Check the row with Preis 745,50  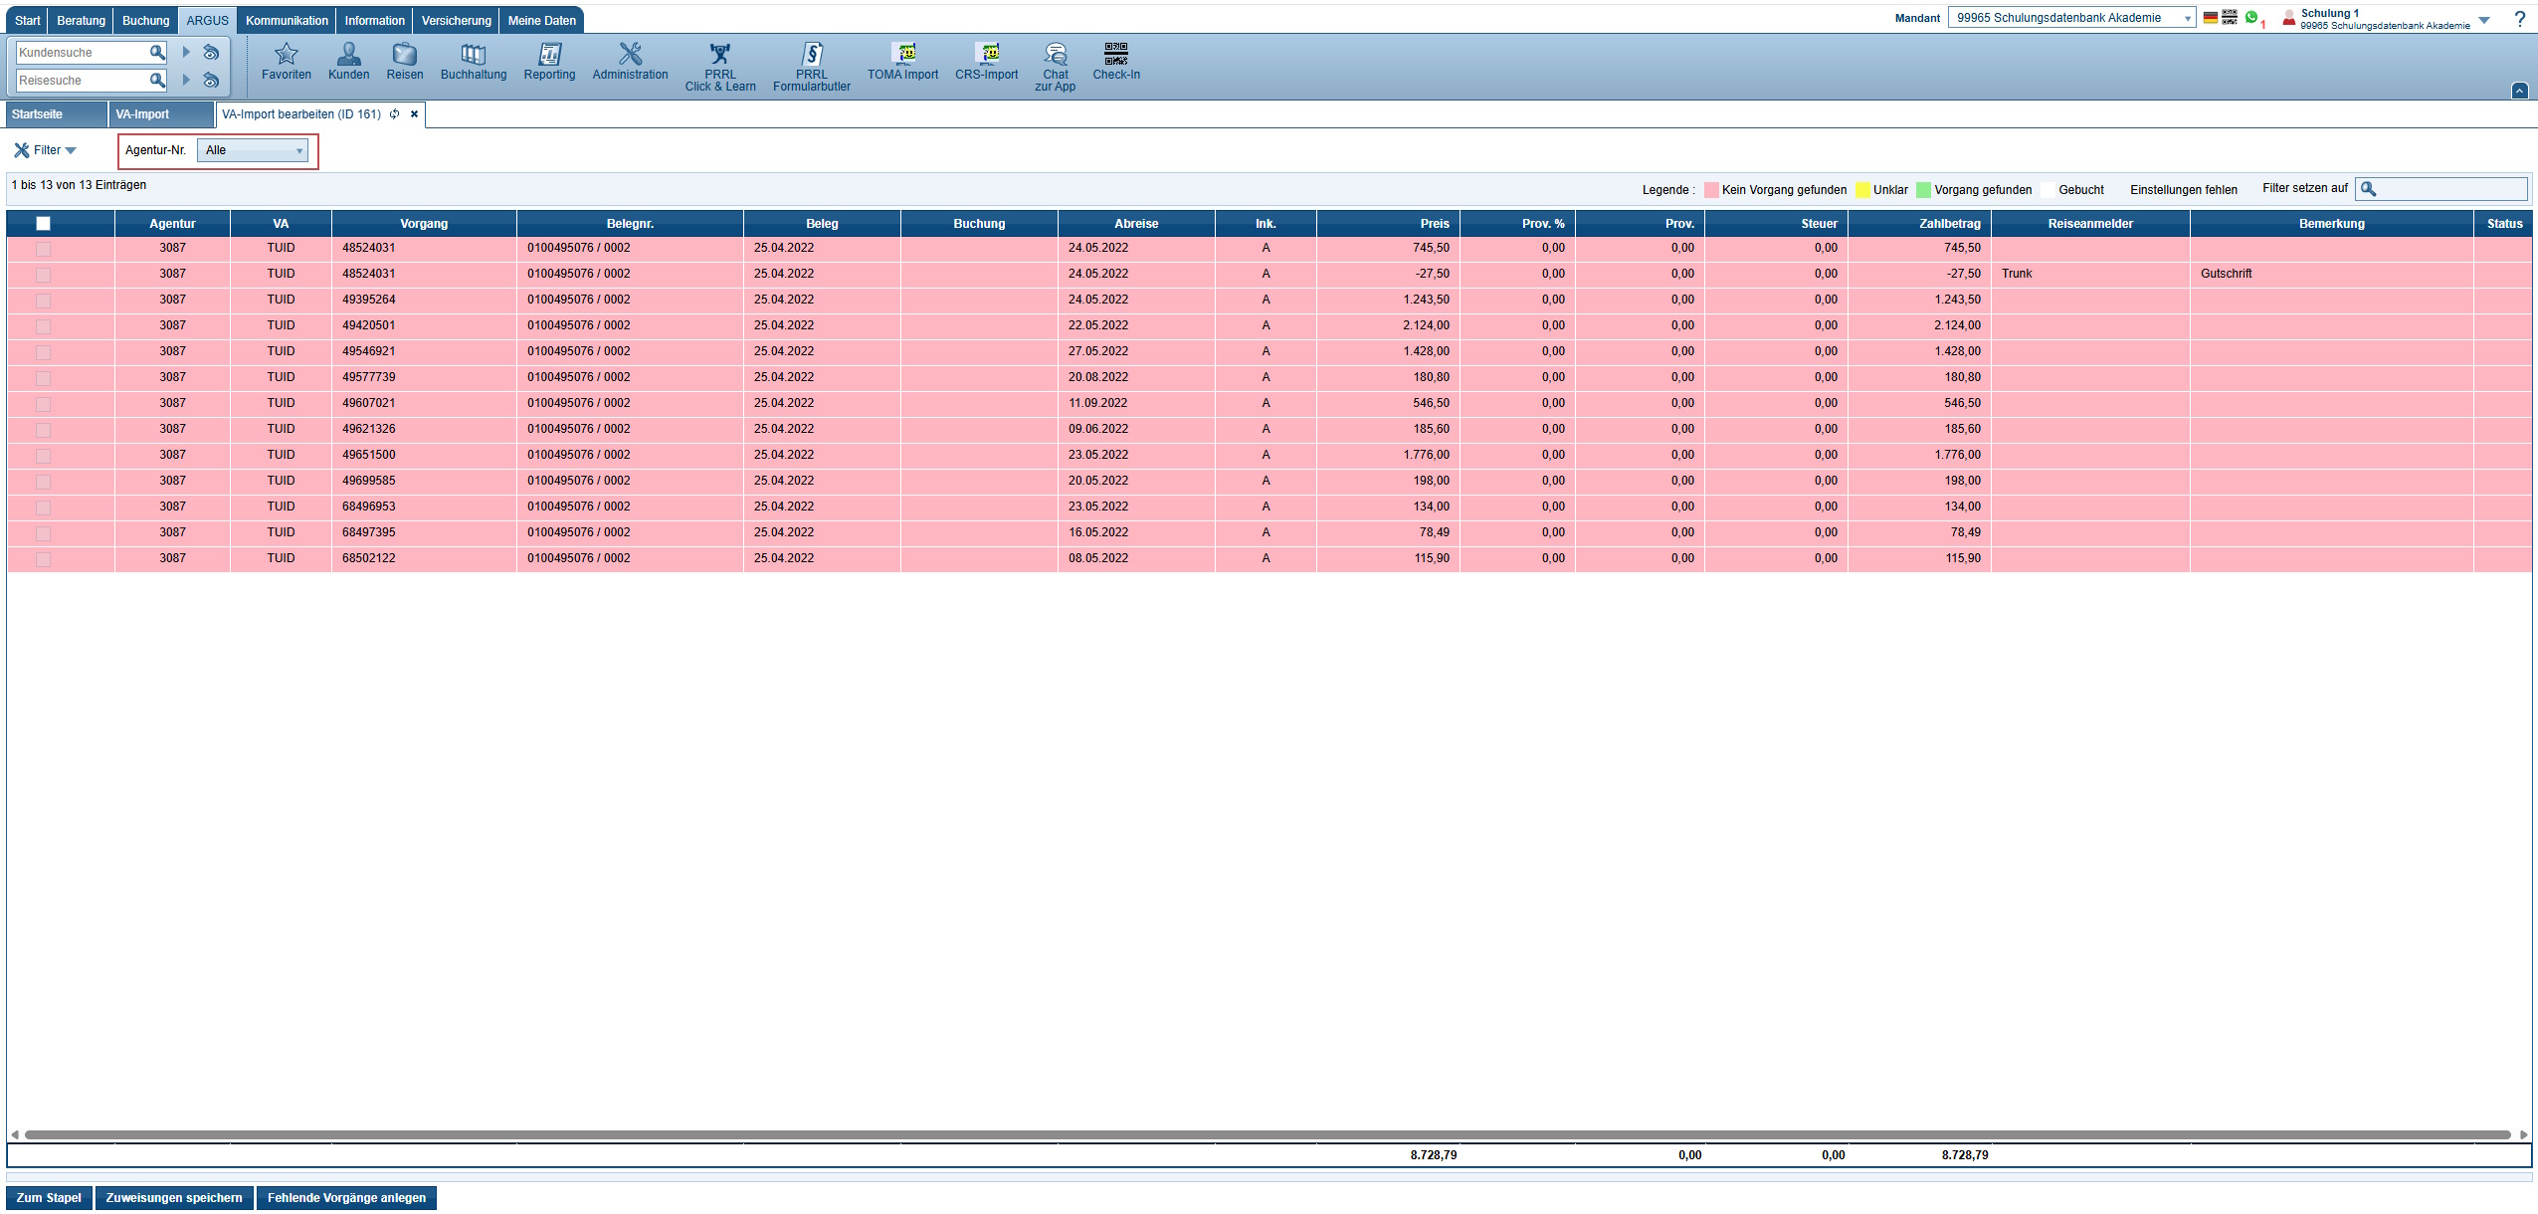pos(43,249)
